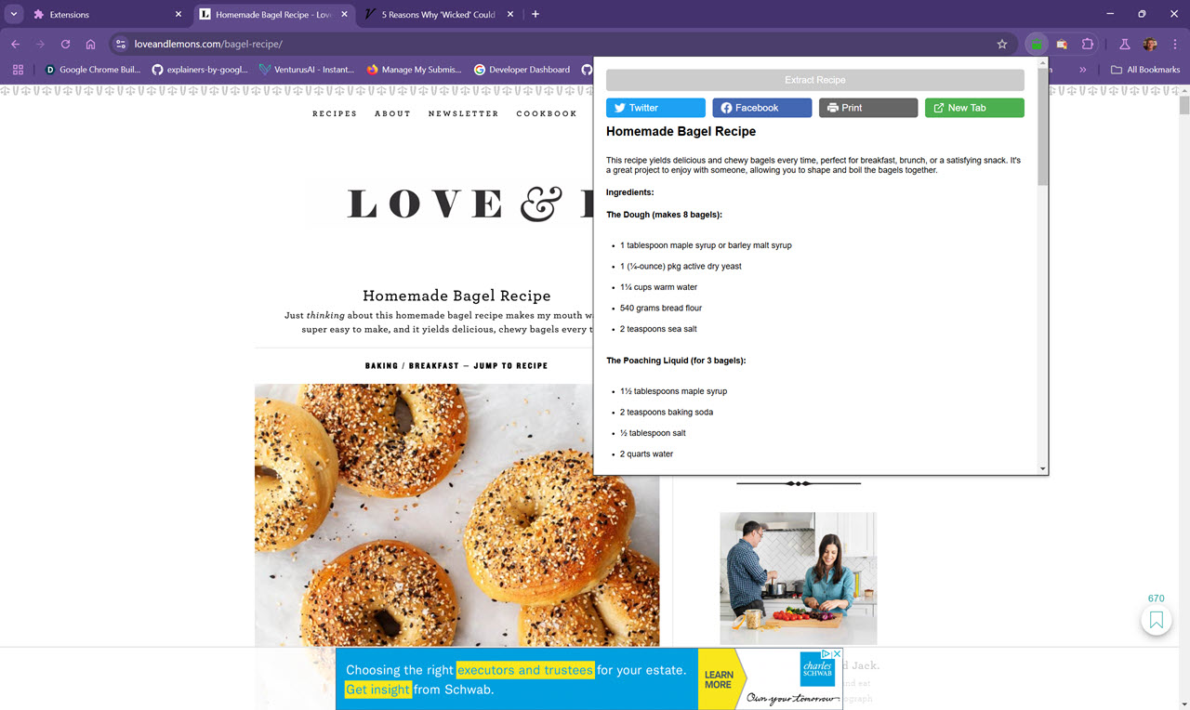The image size is (1190, 710).
Task: Click the Homemade Bagel Recipe heading in popup
Action: (681, 132)
